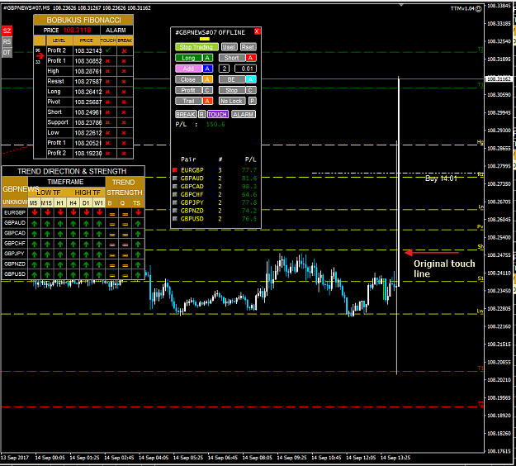The image size is (516, 466).
Task: Click the Trail button
Action: (188, 101)
